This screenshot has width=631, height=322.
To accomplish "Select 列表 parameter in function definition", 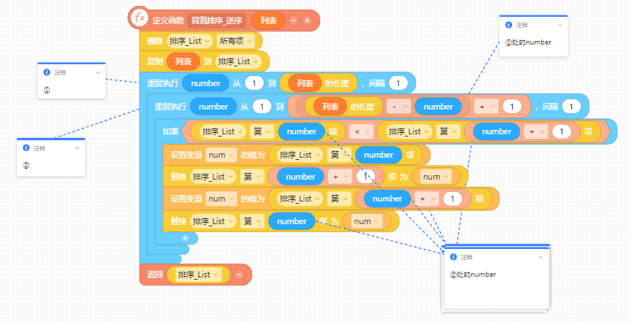I will click(x=268, y=20).
